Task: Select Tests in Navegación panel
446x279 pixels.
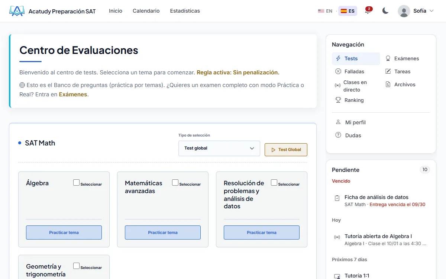Action: [356, 58]
